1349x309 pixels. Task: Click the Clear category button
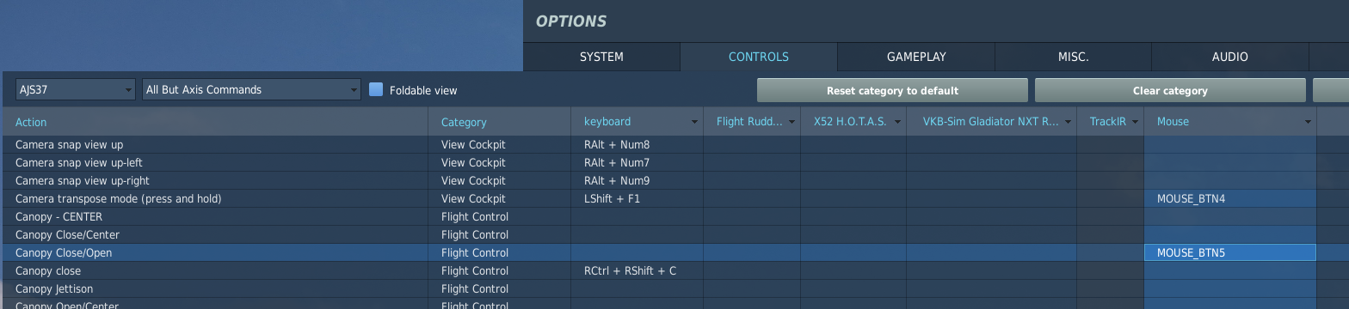click(x=1170, y=90)
